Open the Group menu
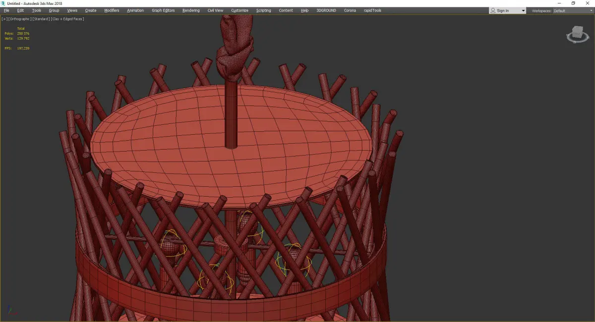The height and width of the screenshot is (322, 595). coord(54,10)
